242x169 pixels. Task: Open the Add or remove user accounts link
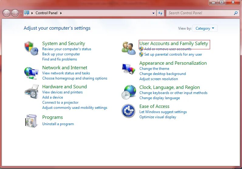click(x=168, y=49)
